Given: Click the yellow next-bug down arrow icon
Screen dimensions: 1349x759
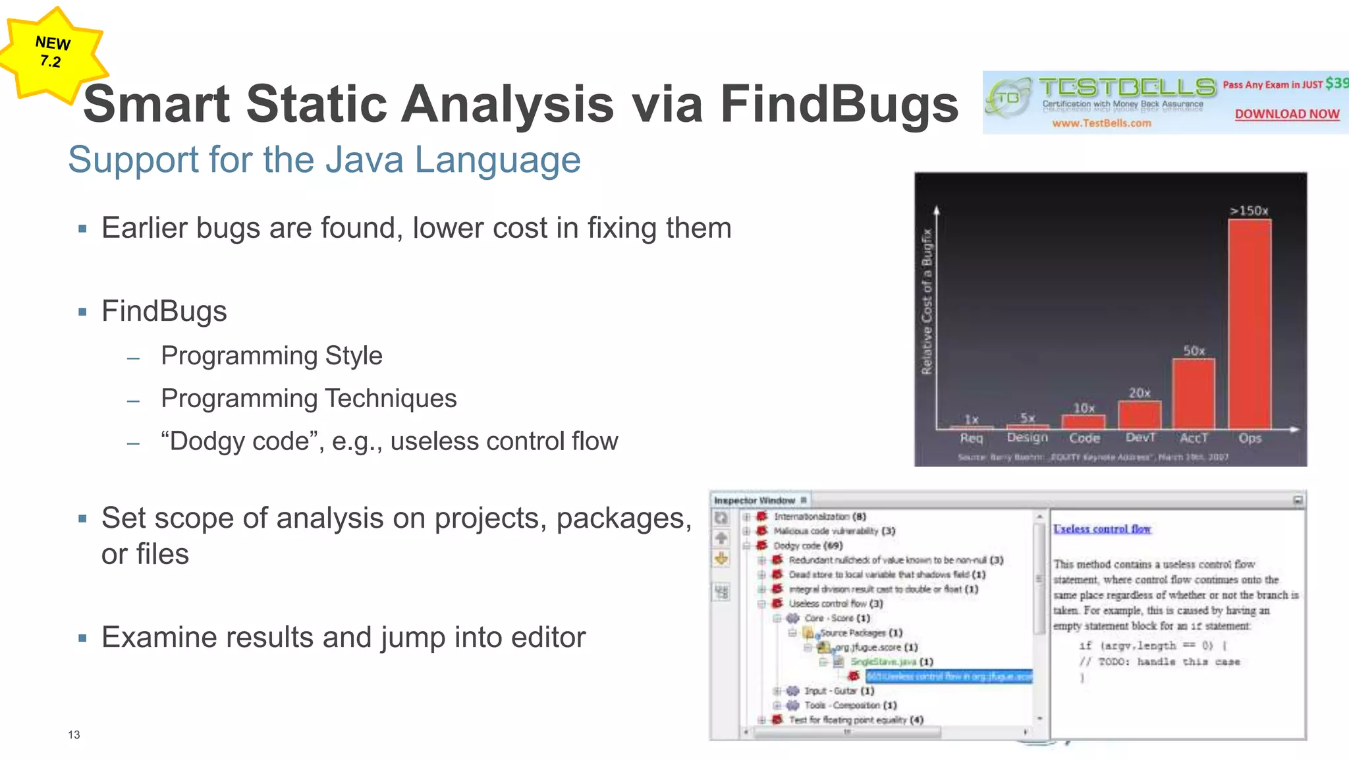Looking at the screenshot, I should (x=723, y=559).
